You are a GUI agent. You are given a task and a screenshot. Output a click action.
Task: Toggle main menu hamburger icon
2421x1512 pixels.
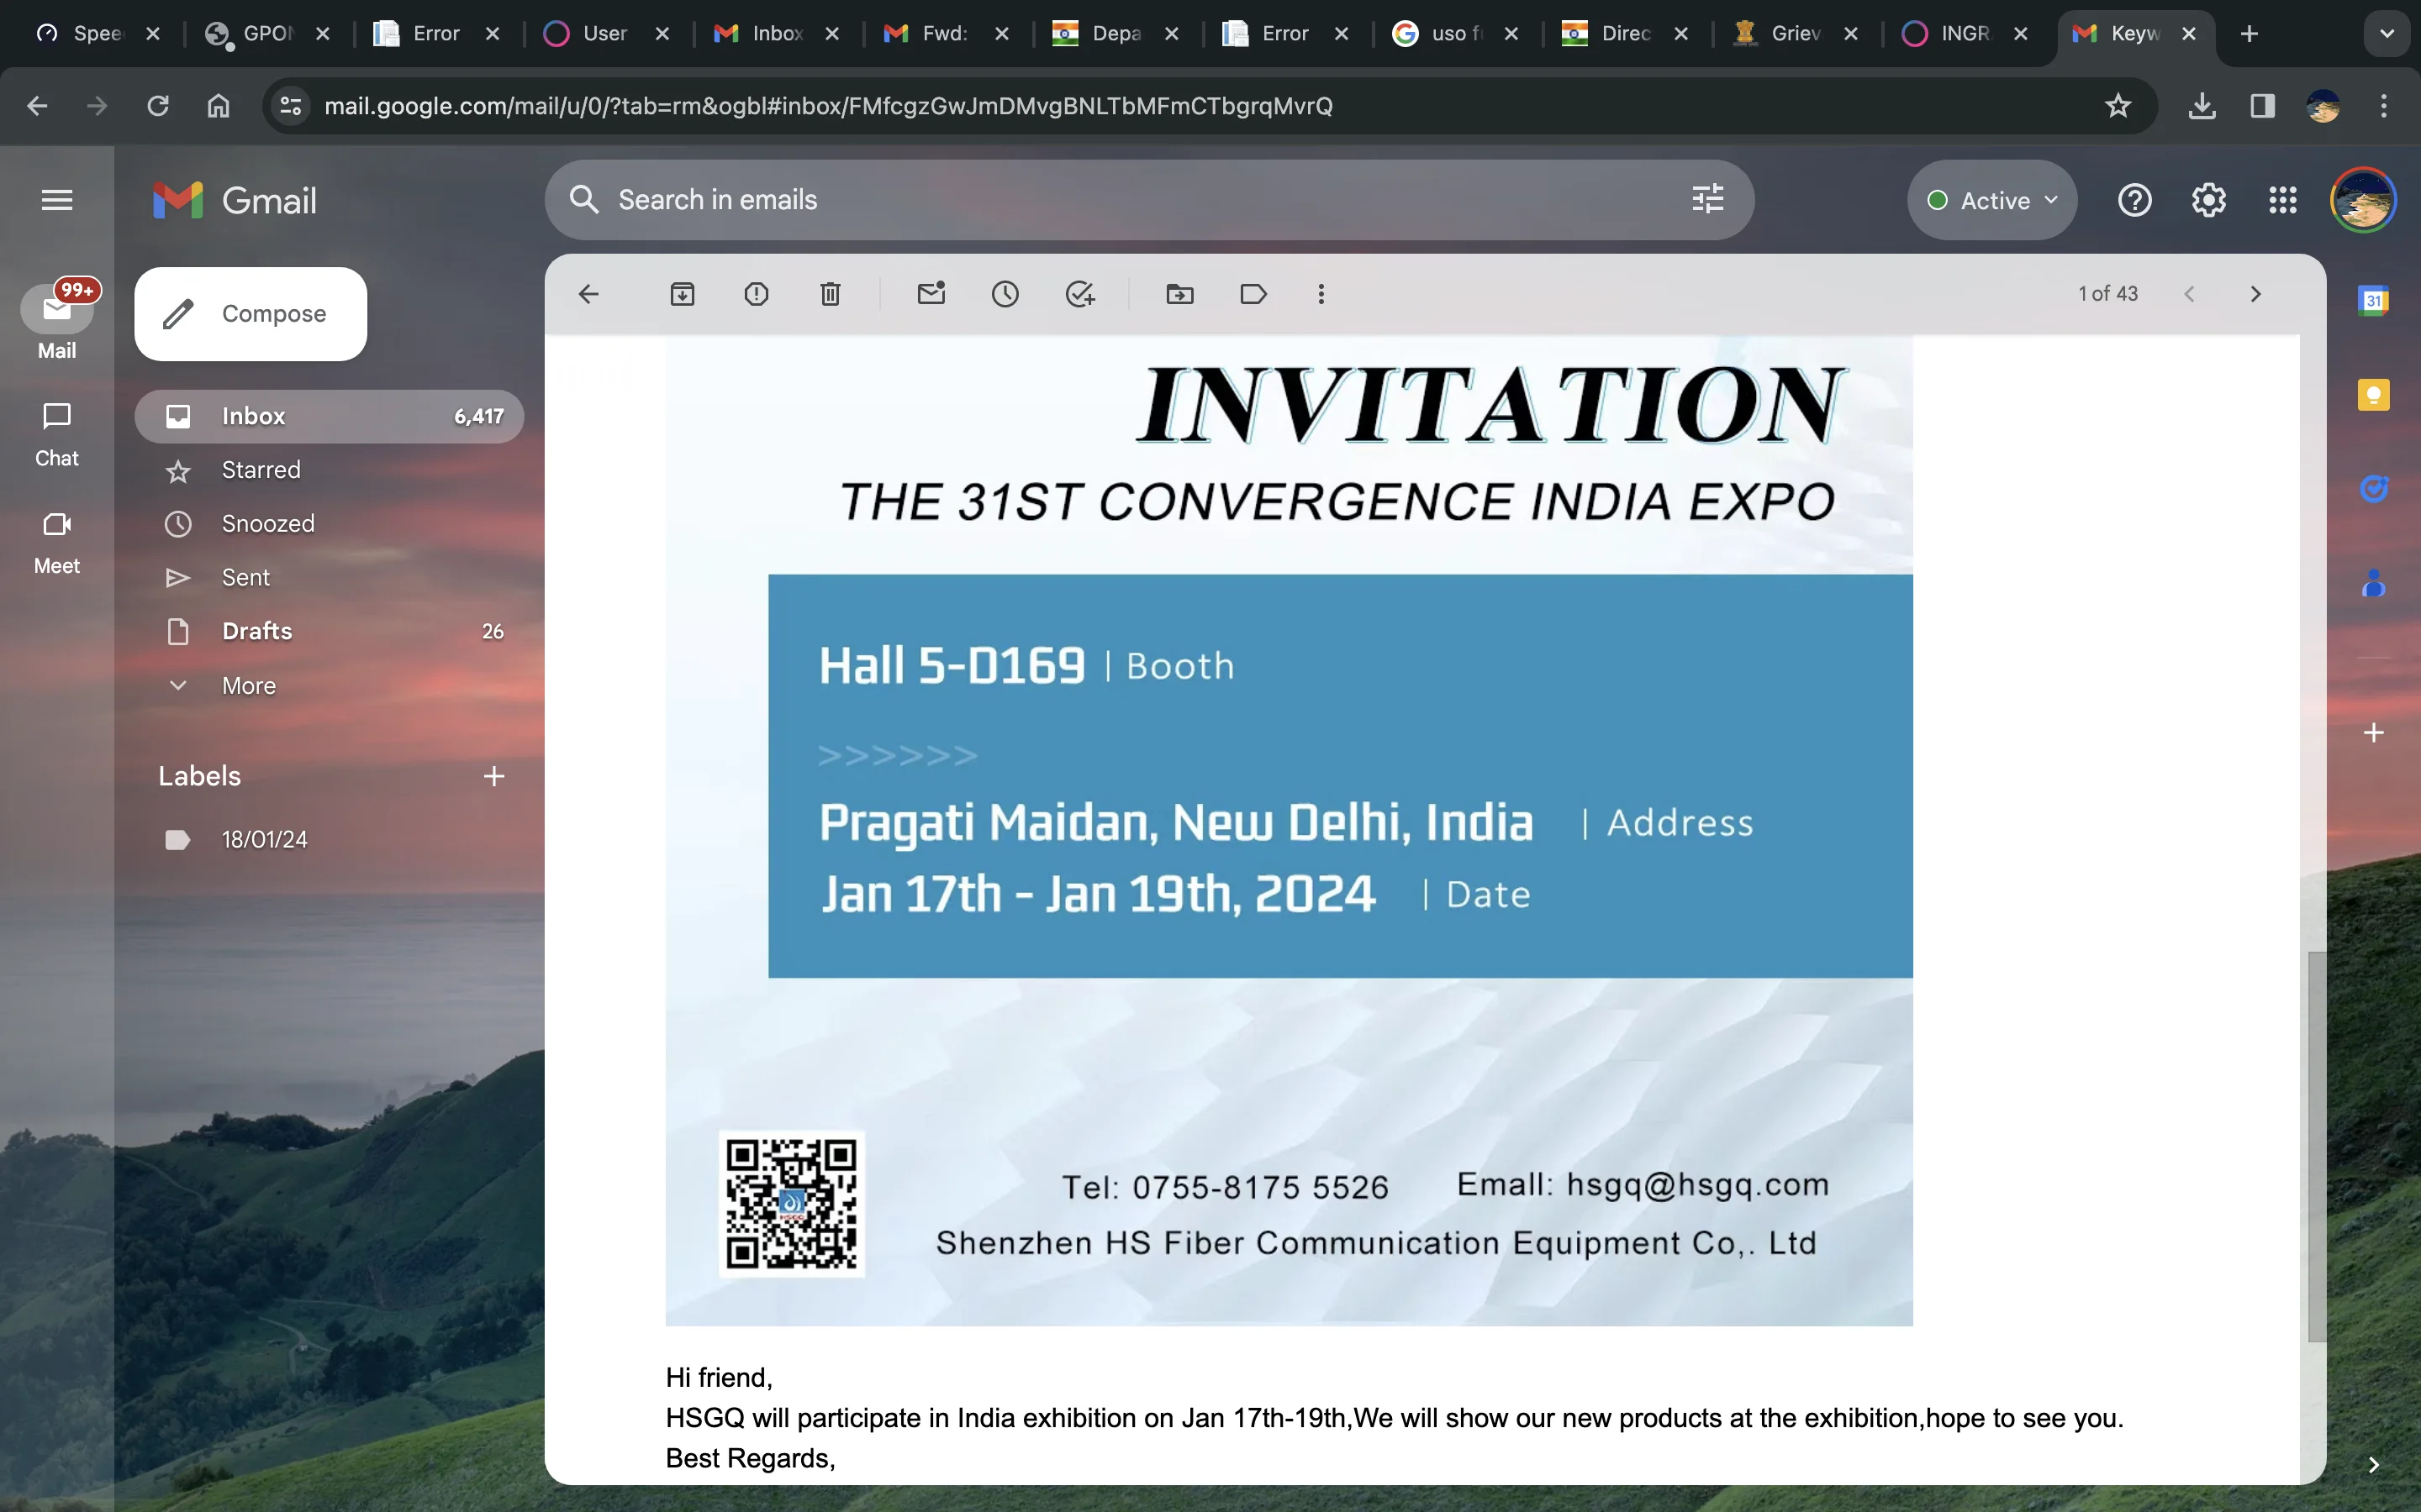click(57, 200)
